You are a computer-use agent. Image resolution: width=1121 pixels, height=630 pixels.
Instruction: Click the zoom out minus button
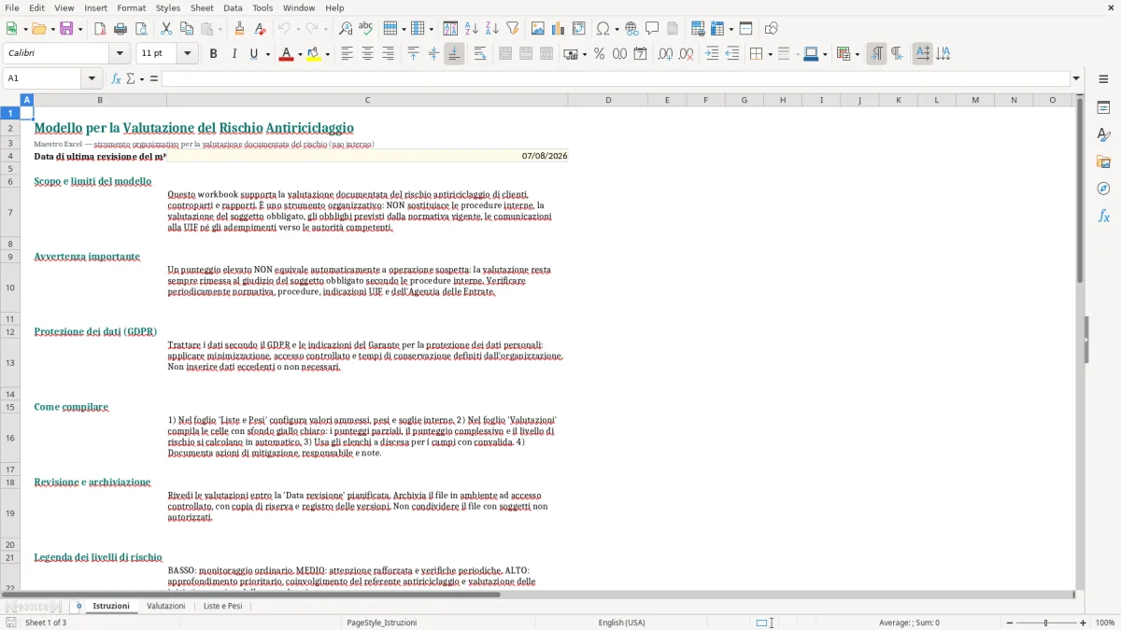pos(1011,623)
